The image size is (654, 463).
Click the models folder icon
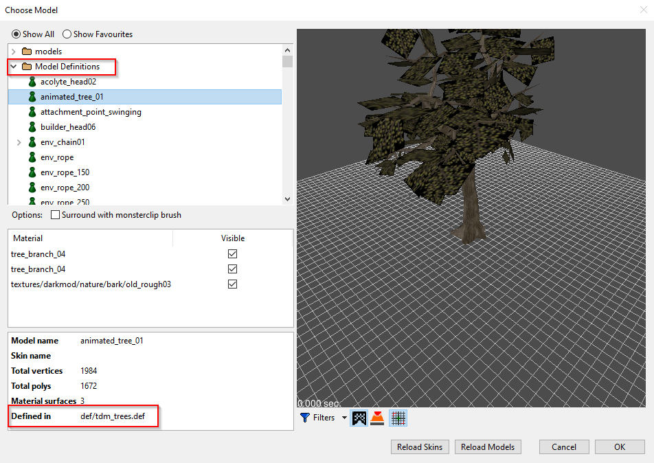pos(27,52)
